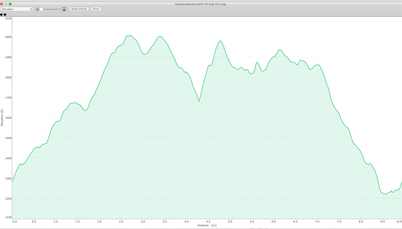
Task: Click the sharp dip near 4.3 miles
Action: 199,102
